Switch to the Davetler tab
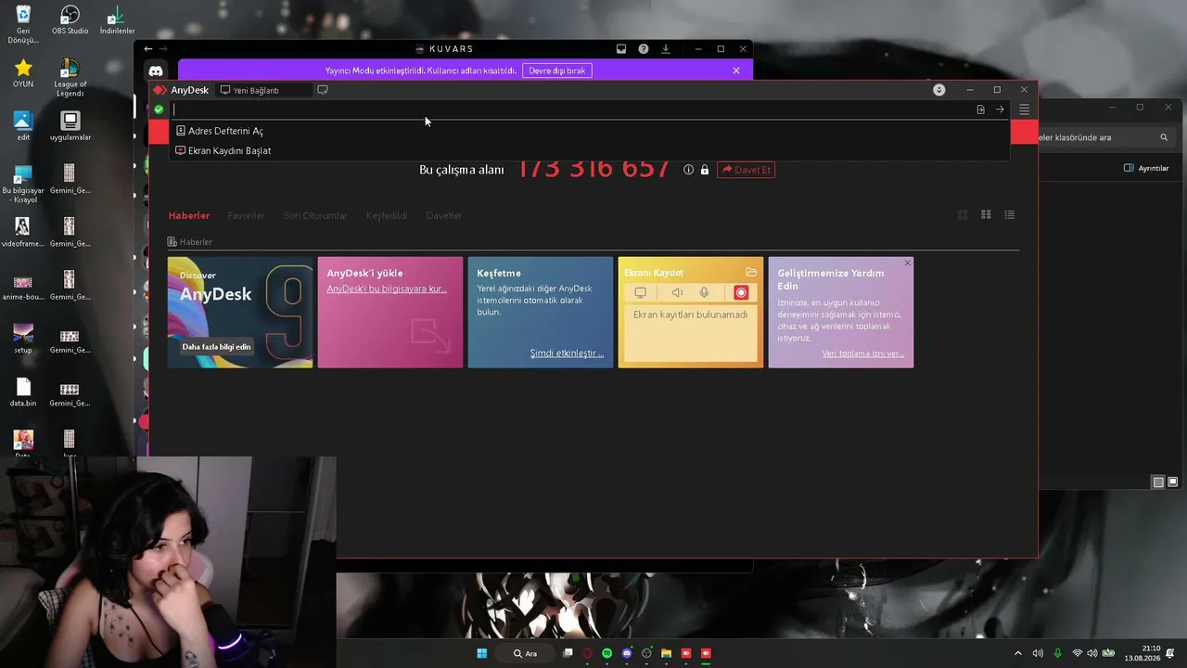The image size is (1187, 668). click(x=443, y=215)
